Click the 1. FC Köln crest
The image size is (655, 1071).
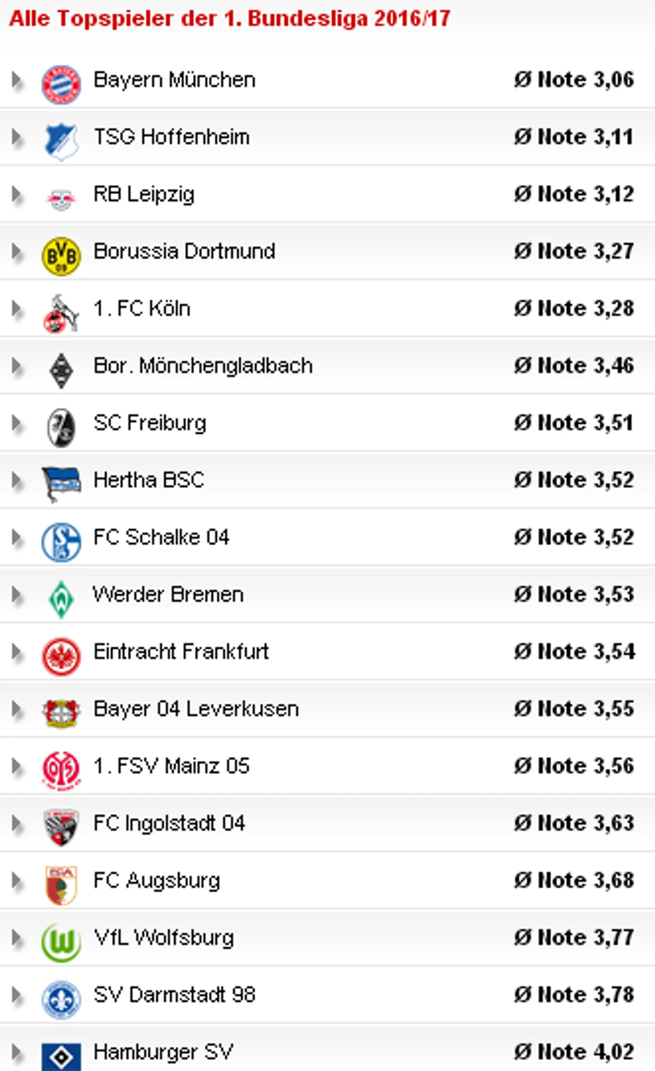pyautogui.click(x=61, y=313)
